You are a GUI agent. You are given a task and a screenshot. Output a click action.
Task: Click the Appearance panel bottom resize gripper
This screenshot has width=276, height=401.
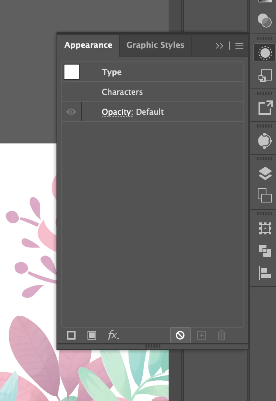click(x=152, y=346)
